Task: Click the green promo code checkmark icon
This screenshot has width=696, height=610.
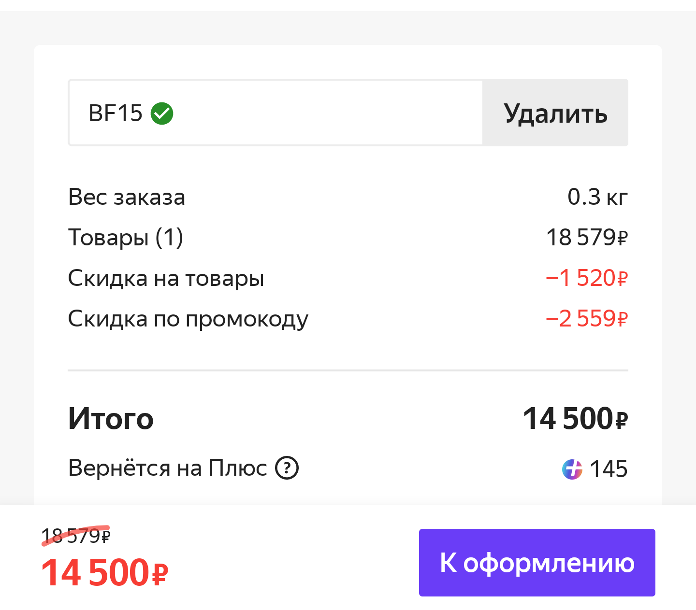Action: click(162, 113)
